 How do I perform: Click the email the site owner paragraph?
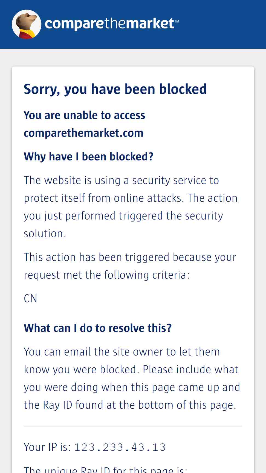click(x=132, y=378)
